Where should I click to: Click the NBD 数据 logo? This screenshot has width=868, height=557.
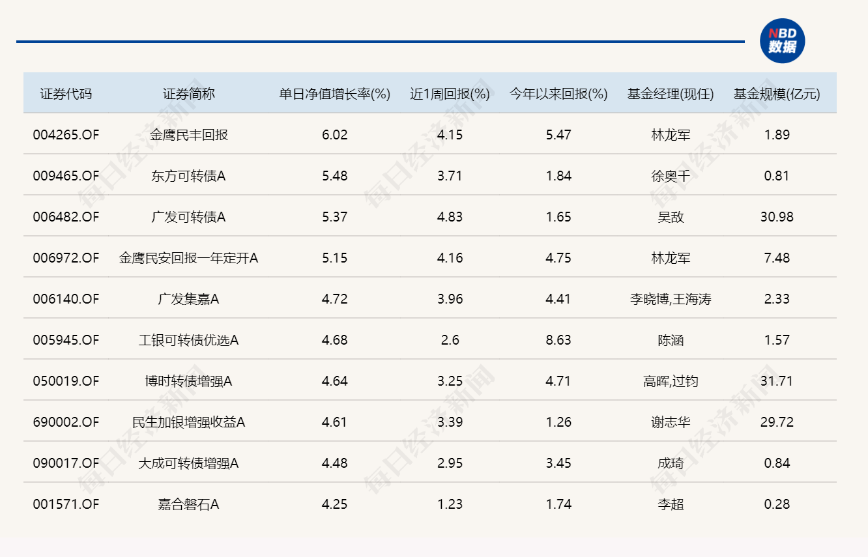pyautogui.click(x=784, y=40)
